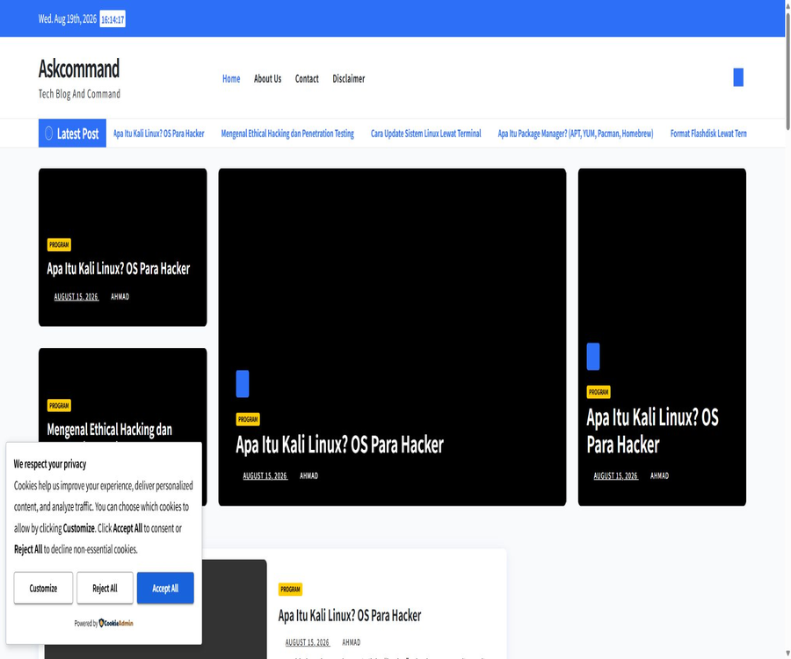Open the blue search icon in header
791x659 pixels.
tap(738, 77)
